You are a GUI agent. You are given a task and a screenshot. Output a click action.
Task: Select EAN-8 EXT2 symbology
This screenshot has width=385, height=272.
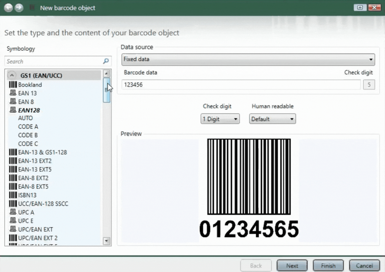click(x=33, y=178)
